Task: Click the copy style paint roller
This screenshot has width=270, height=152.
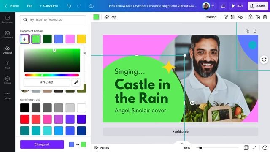Action: (x=226, y=17)
